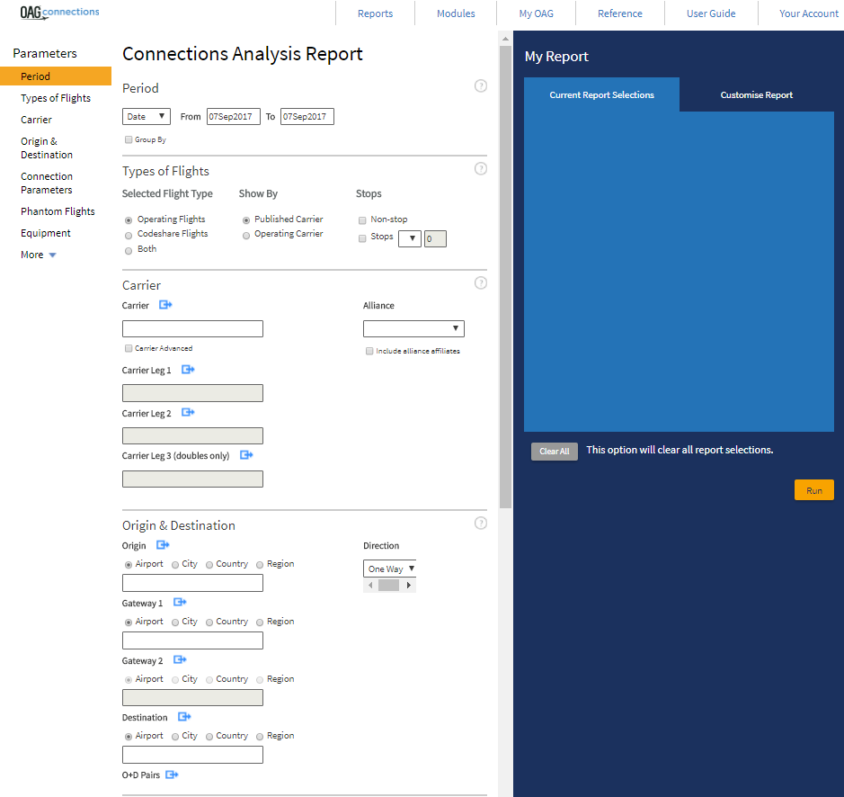Viewport: 844px width, 797px height.
Task: Open the My OAG menu
Action: (x=536, y=13)
